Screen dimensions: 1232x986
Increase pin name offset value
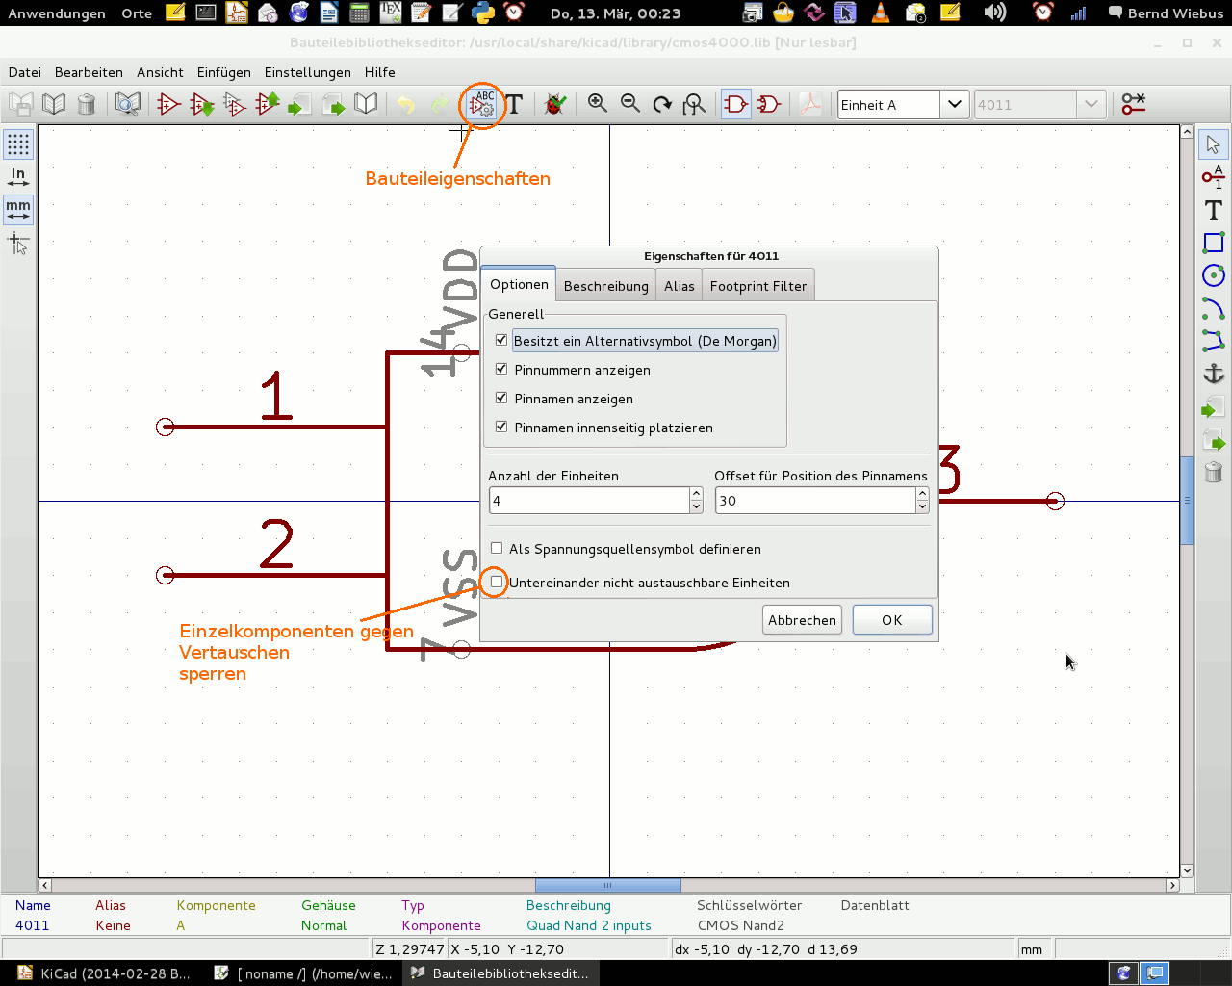click(922, 494)
